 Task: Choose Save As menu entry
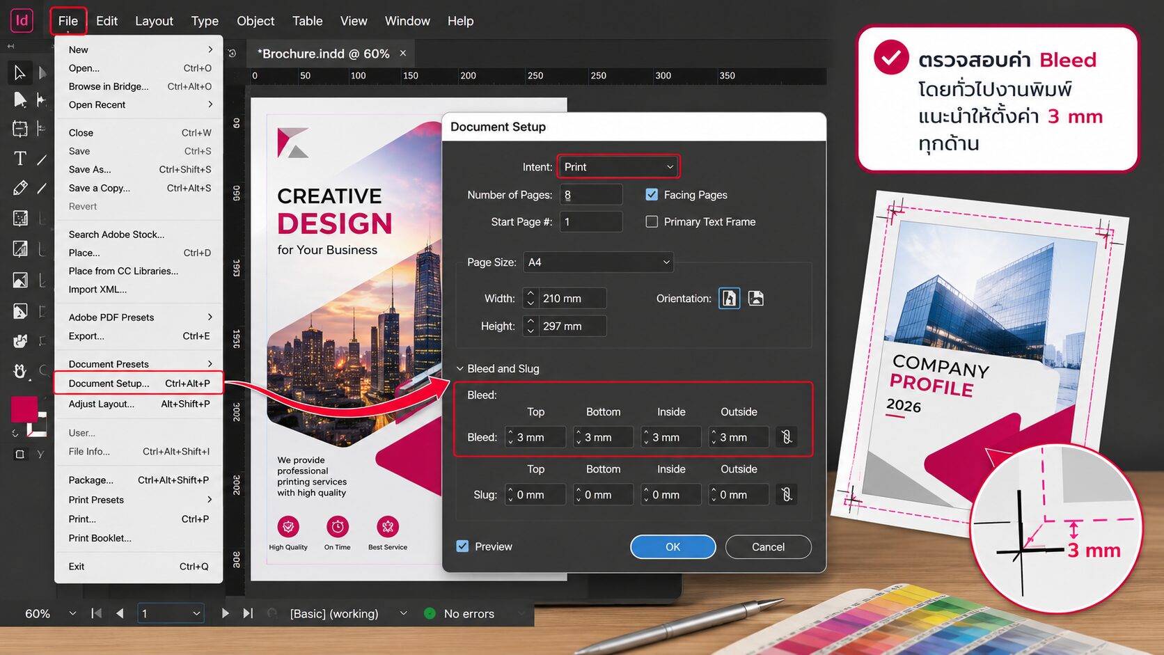(x=140, y=169)
